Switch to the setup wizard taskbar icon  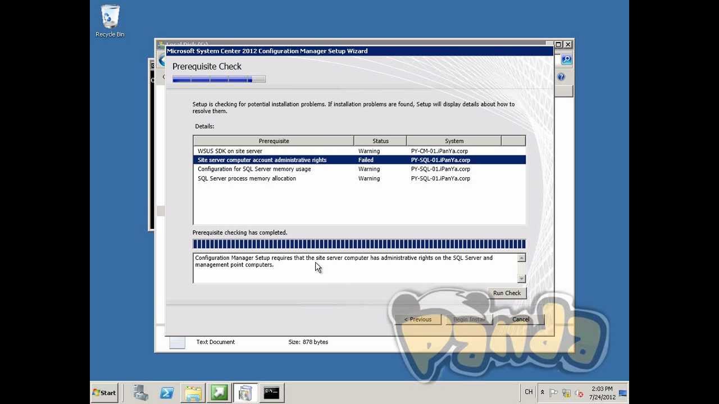point(245,393)
